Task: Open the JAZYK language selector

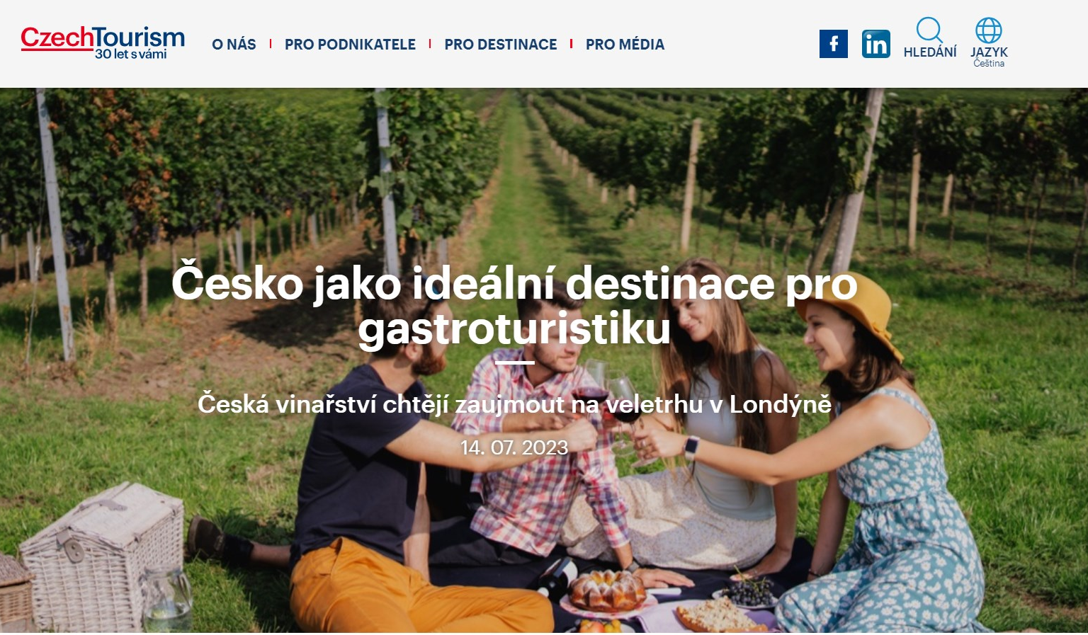Action: [989, 52]
